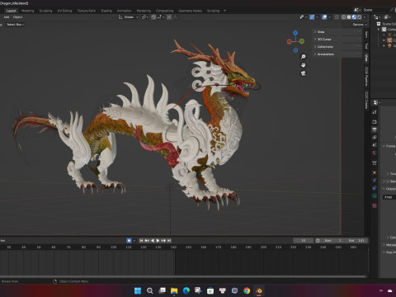
Task: Switch to the Modeling workspace tab
Action: pyautogui.click(x=27, y=11)
